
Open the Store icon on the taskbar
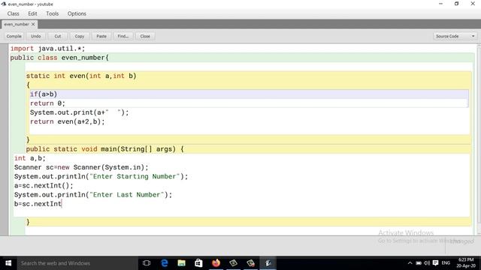click(x=198, y=263)
